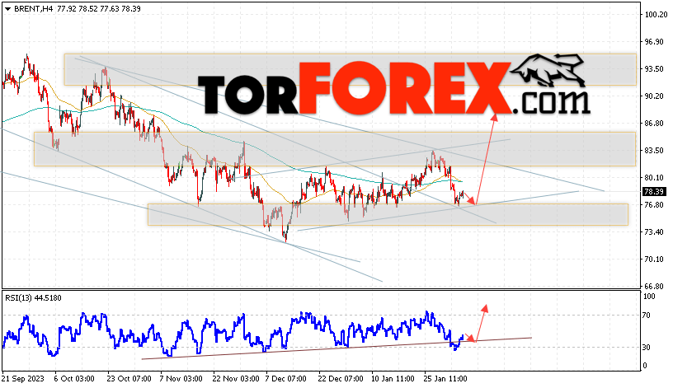Select the RSI(13) 44.5180 indicator label
The height and width of the screenshot is (388, 673).
click(33, 298)
